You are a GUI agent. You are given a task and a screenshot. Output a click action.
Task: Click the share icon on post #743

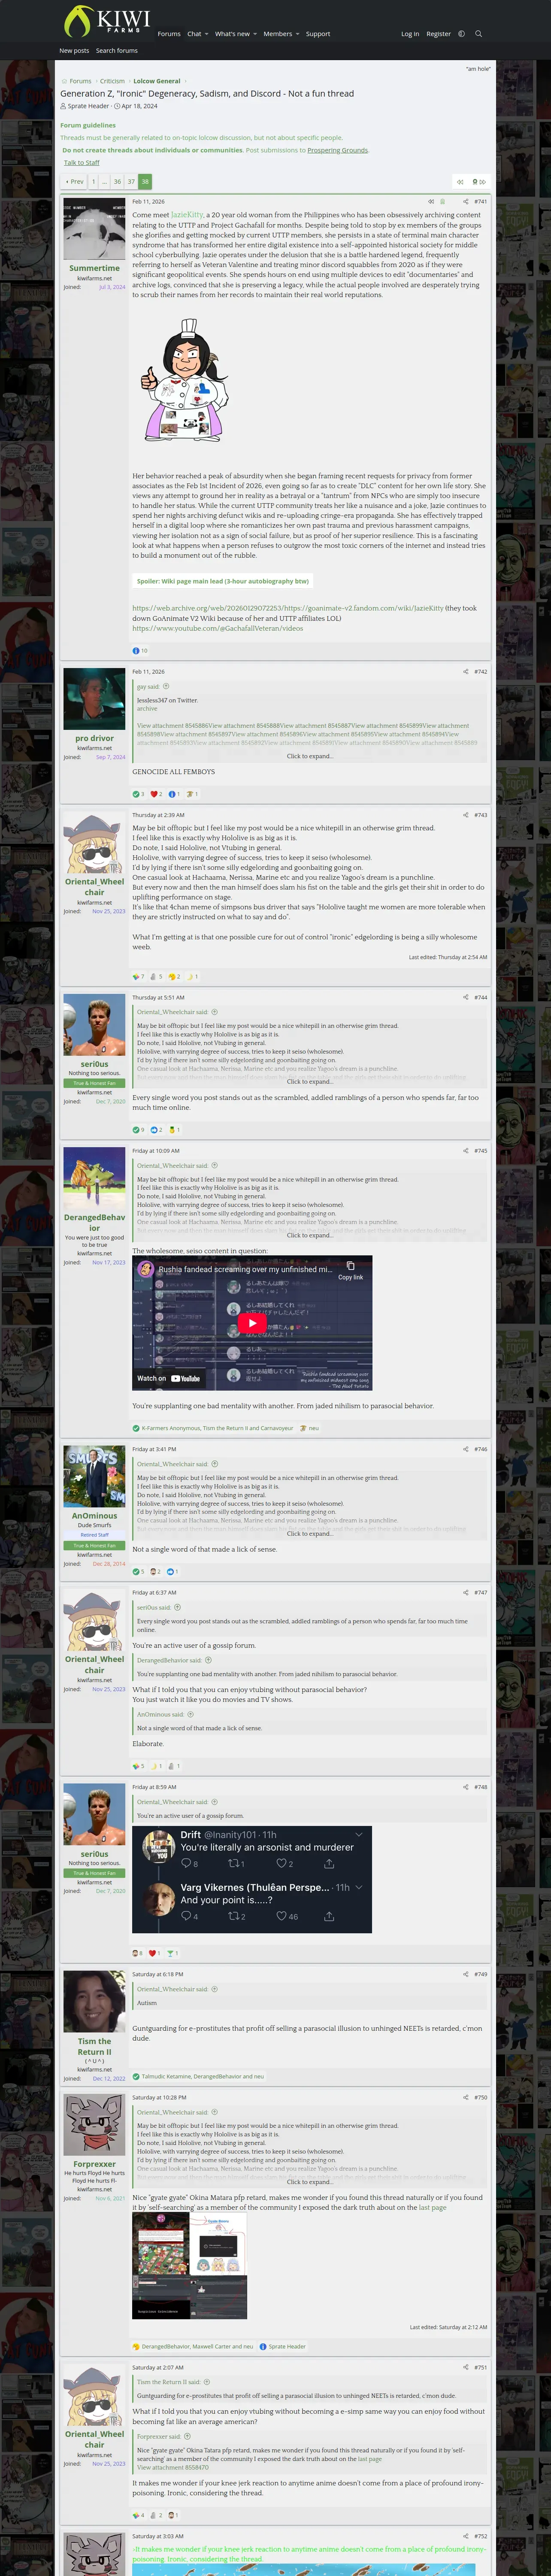point(465,815)
